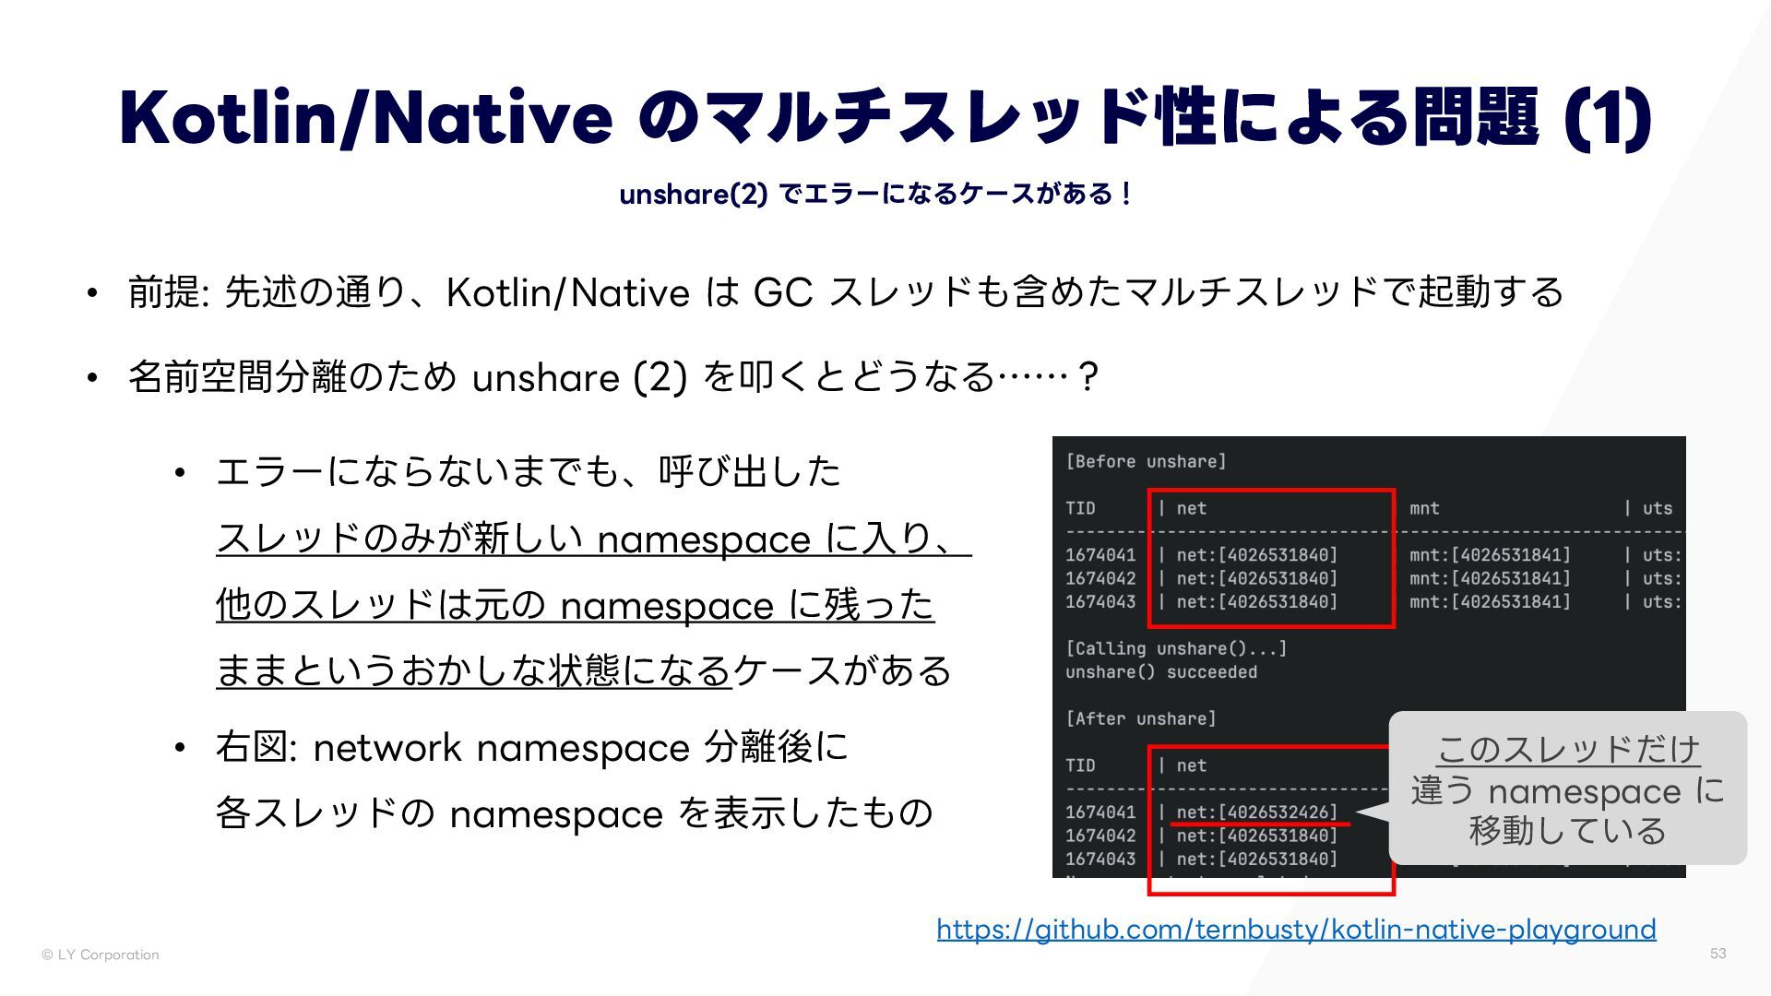The height and width of the screenshot is (996, 1771).
Task: Click the gray speech bubble callout
Action: click(1568, 789)
